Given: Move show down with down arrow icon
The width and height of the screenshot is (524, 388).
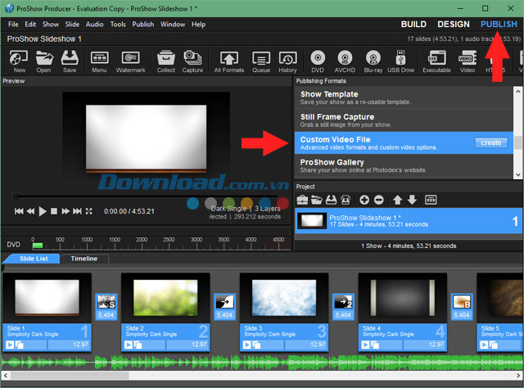Looking at the screenshot, I should coord(412,200).
